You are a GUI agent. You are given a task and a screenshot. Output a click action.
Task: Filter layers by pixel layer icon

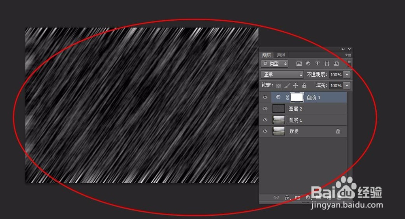pos(299,64)
